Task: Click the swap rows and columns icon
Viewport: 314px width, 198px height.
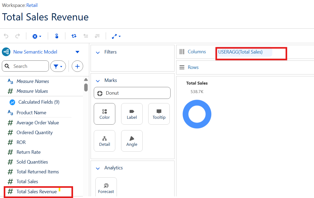Action: (x=74, y=36)
